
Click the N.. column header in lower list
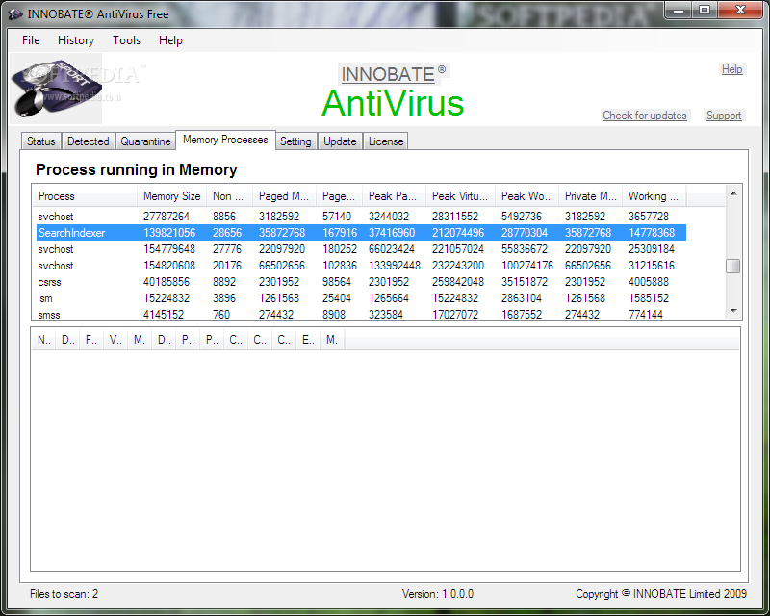[x=44, y=340]
